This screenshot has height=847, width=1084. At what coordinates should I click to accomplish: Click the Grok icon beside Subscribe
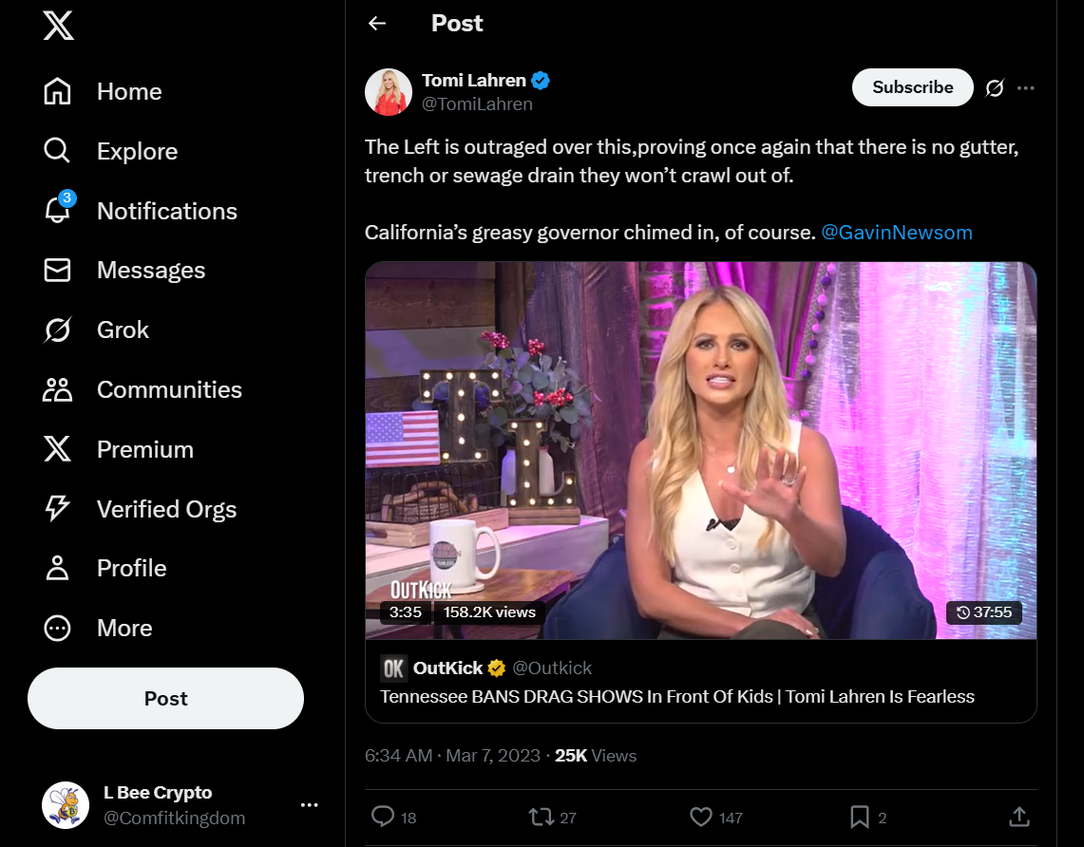995,88
